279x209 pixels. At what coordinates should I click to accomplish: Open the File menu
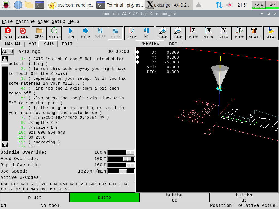(x=7, y=21)
